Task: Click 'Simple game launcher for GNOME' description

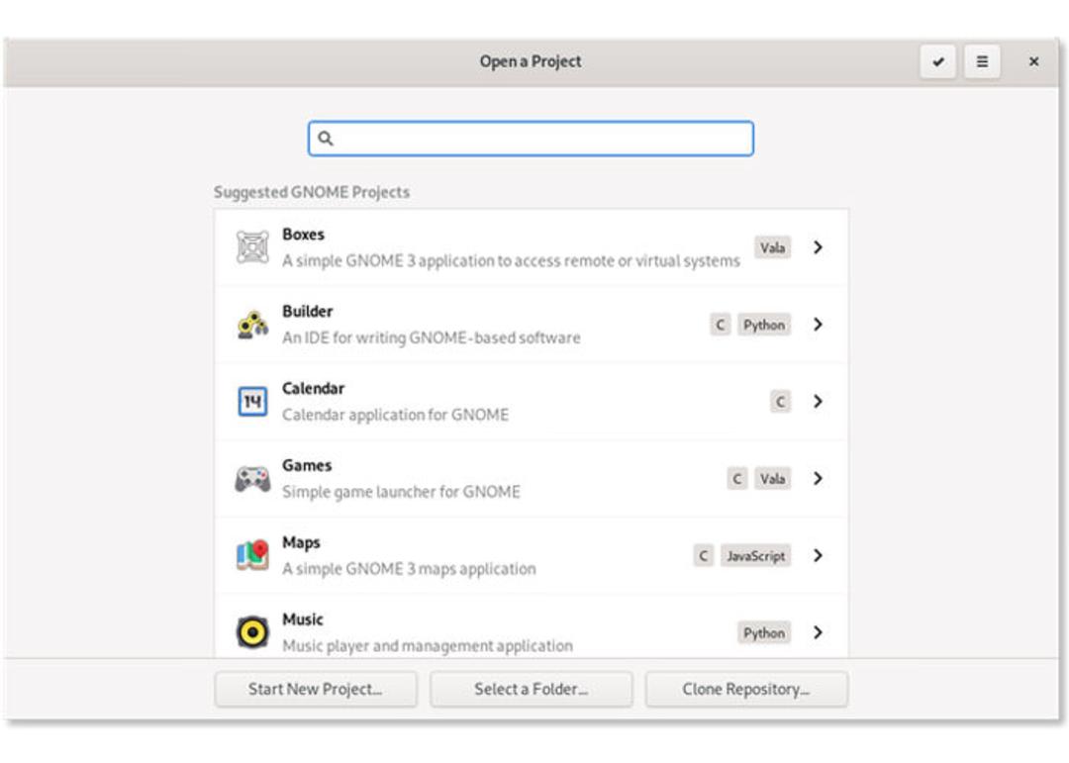Action: 401,492
